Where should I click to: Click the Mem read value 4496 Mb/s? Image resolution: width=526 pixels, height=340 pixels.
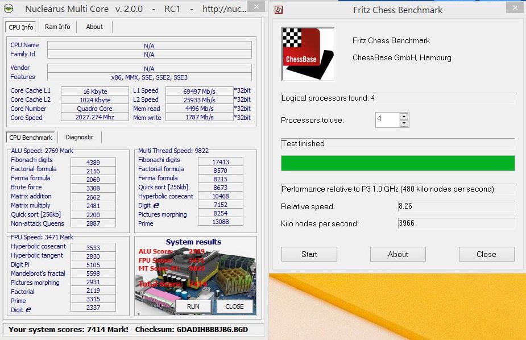click(x=199, y=108)
